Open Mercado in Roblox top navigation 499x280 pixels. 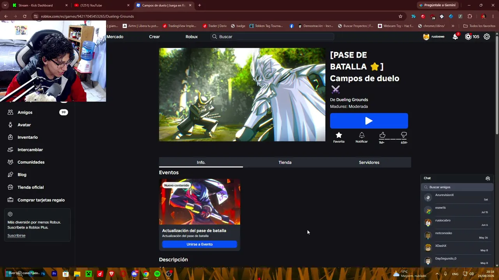coord(115,37)
